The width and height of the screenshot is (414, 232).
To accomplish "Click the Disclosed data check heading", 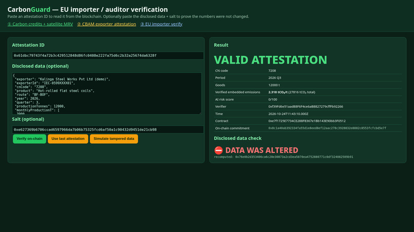I will coord(238,138).
